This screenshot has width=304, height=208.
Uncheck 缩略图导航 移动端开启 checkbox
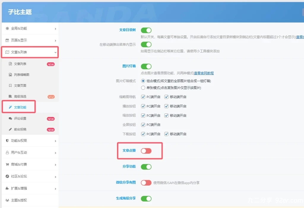pos(166,97)
